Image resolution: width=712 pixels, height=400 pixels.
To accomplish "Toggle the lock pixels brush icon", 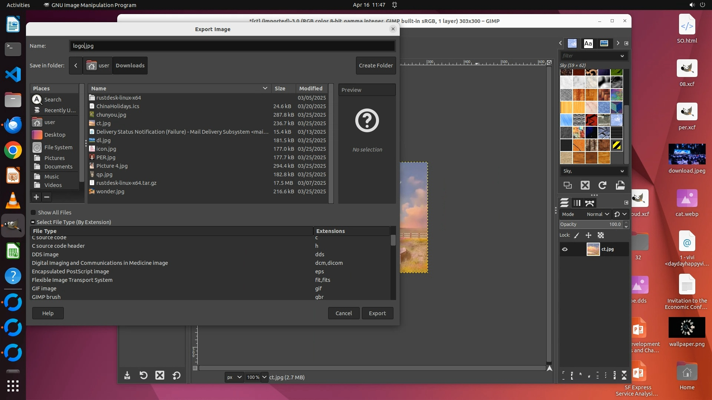I will click(x=577, y=235).
